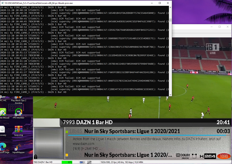Click the red 1080 resolution badge
This screenshot has width=232, height=164.
tap(224, 156)
